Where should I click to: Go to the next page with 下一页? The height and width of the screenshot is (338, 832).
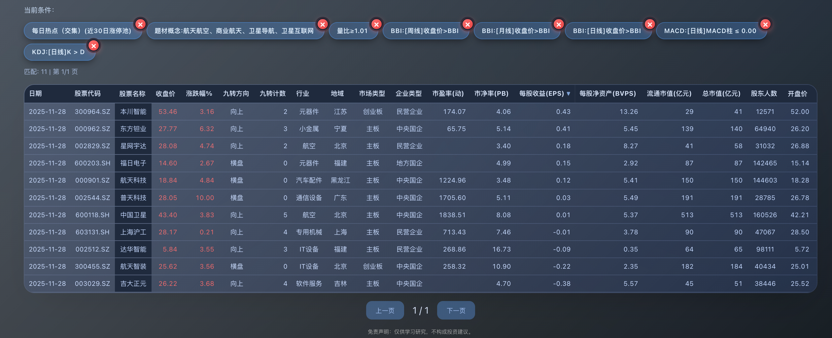(x=456, y=310)
